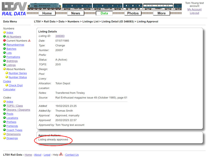Open the Photos tab
The width and height of the screenshot is (208, 159).
coord(133,13)
